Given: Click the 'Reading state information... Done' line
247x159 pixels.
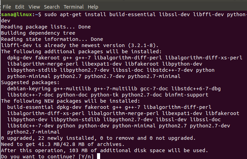Looking at the screenshot, I should [52, 39].
